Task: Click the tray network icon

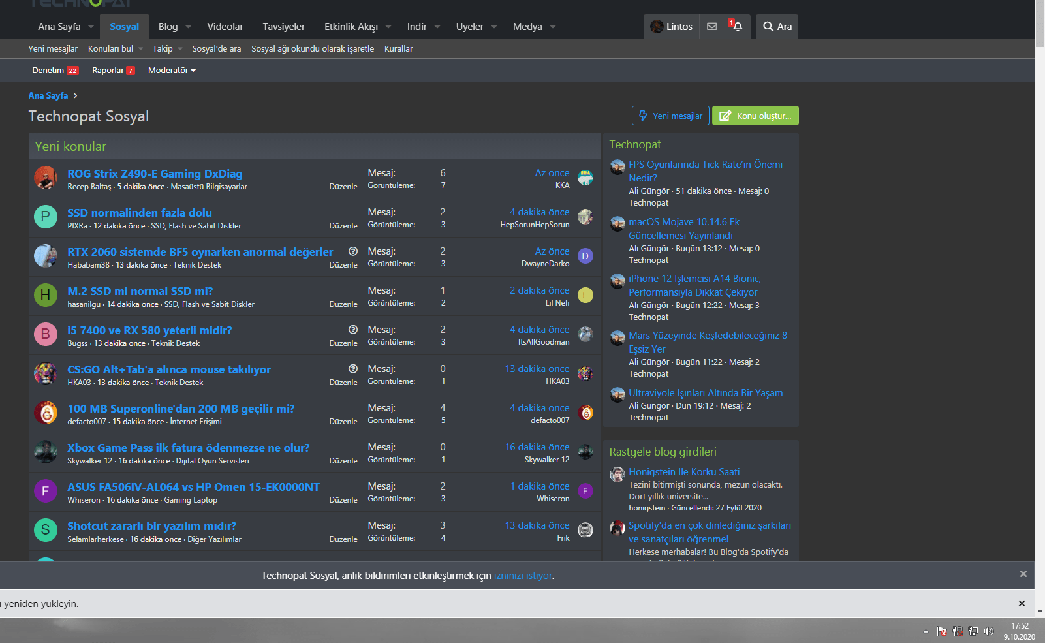Action: coord(973,631)
